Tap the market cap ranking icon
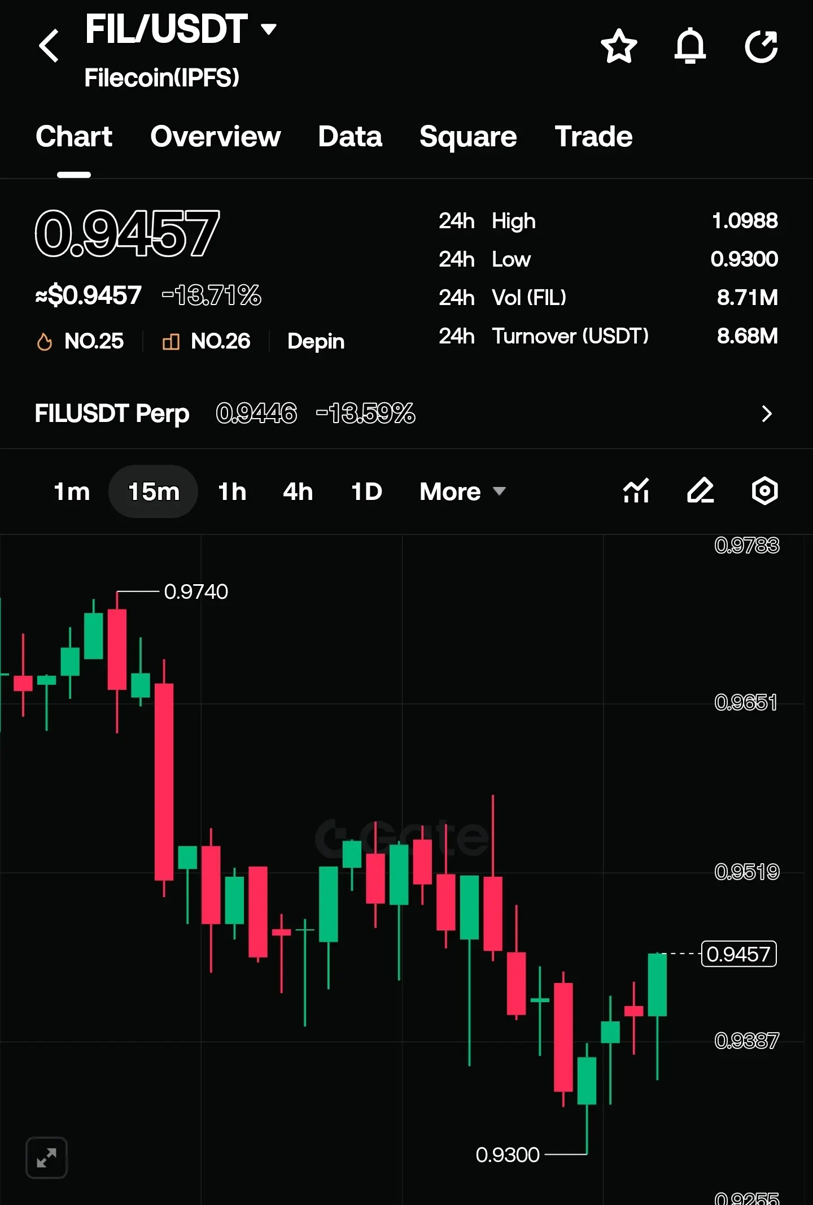 pos(171,341)
